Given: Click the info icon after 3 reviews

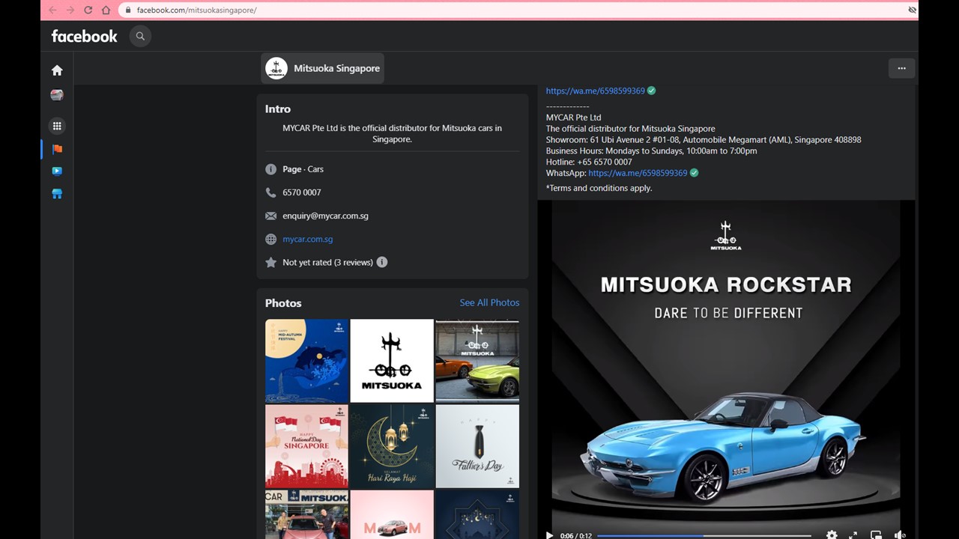Looking at the screenshot, I should click(382, 262).
